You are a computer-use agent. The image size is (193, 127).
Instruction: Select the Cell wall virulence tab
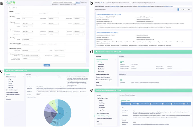click(136, 103)
